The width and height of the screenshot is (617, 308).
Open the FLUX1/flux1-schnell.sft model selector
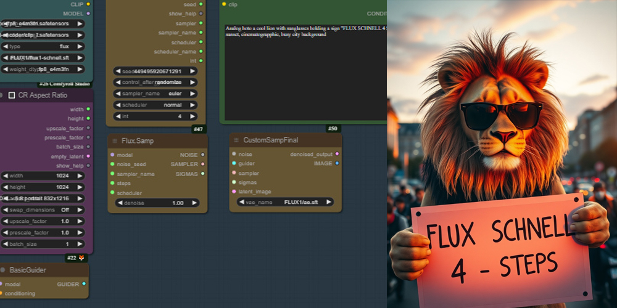pos(43,58)
